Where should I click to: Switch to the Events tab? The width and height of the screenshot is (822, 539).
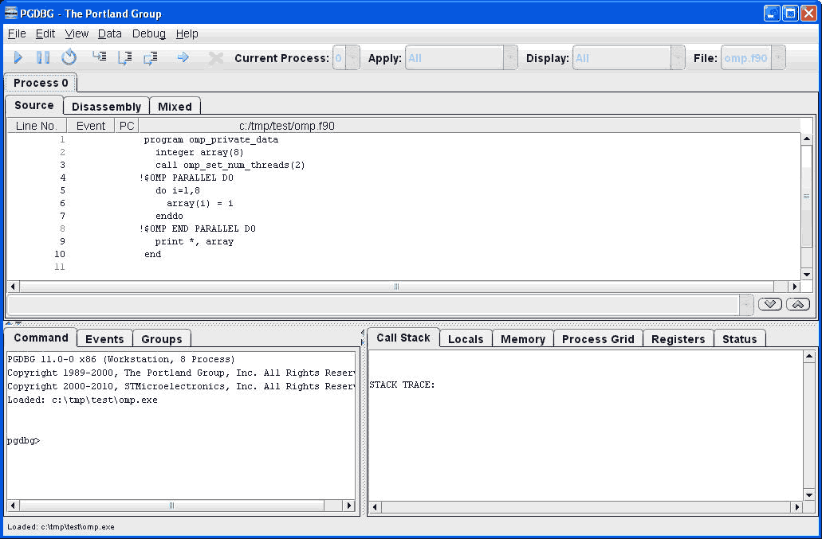tap(105, 339)
